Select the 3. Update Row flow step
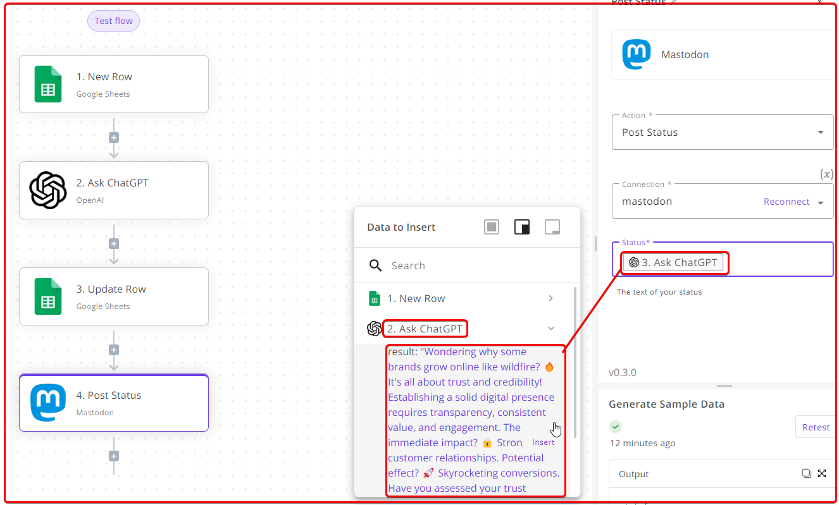The width and height of the screenshot is (839, 505). [x=114, y=296]
